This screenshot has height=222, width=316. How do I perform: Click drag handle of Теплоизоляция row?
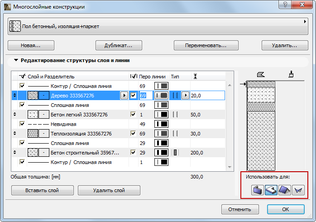click(14, 133)
